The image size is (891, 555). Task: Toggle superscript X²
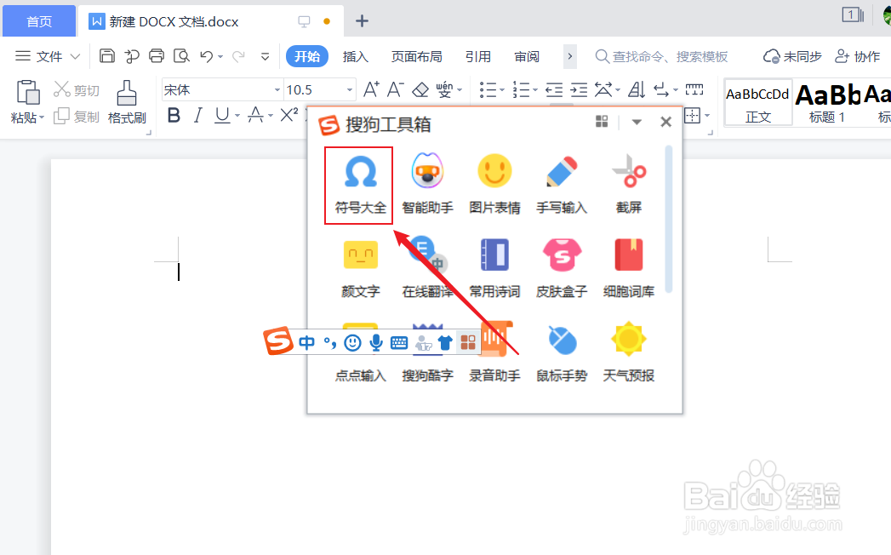tap(289, 115)
